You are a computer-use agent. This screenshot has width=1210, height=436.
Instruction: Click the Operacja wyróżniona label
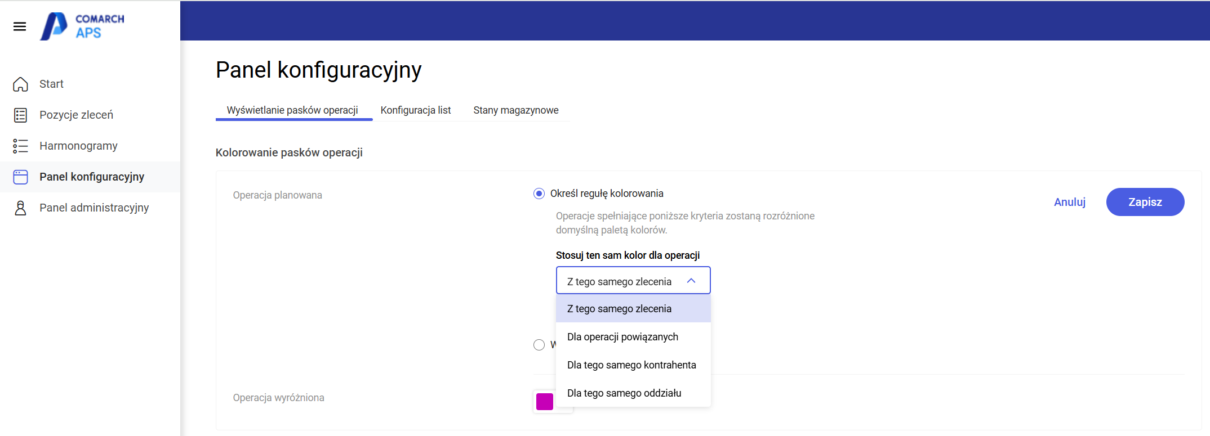[x=279, y=398]
